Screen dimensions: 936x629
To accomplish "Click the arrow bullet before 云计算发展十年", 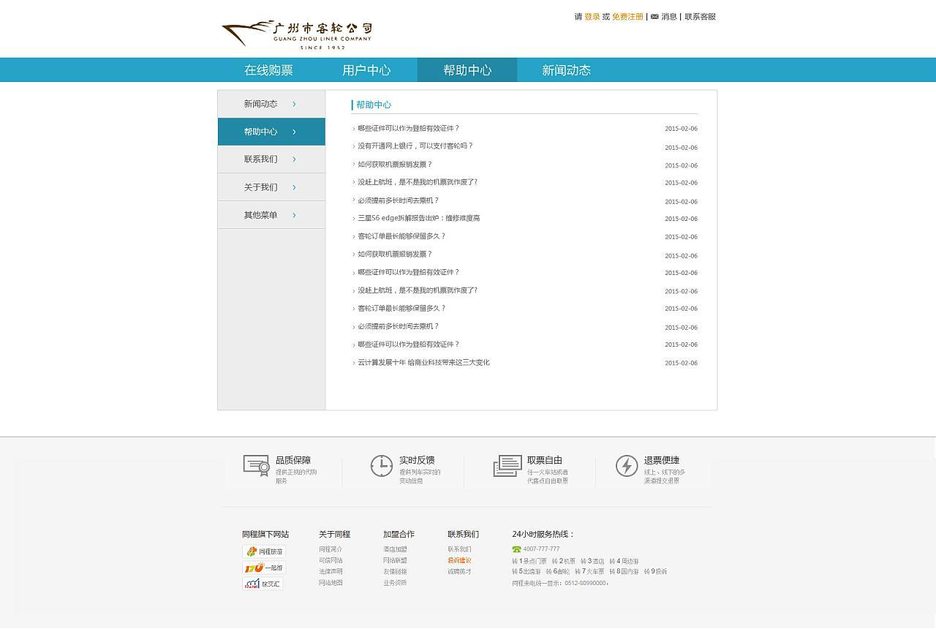I will (x=354, y=363).
